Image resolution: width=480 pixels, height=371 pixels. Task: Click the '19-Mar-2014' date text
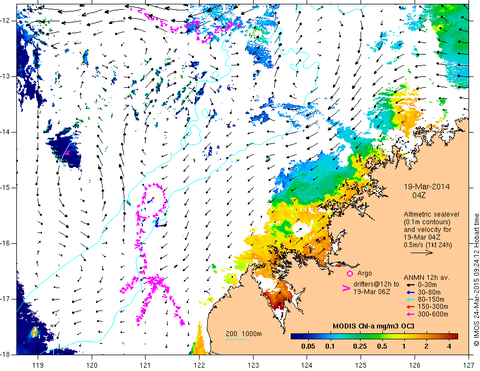click(x=427, y=187)
